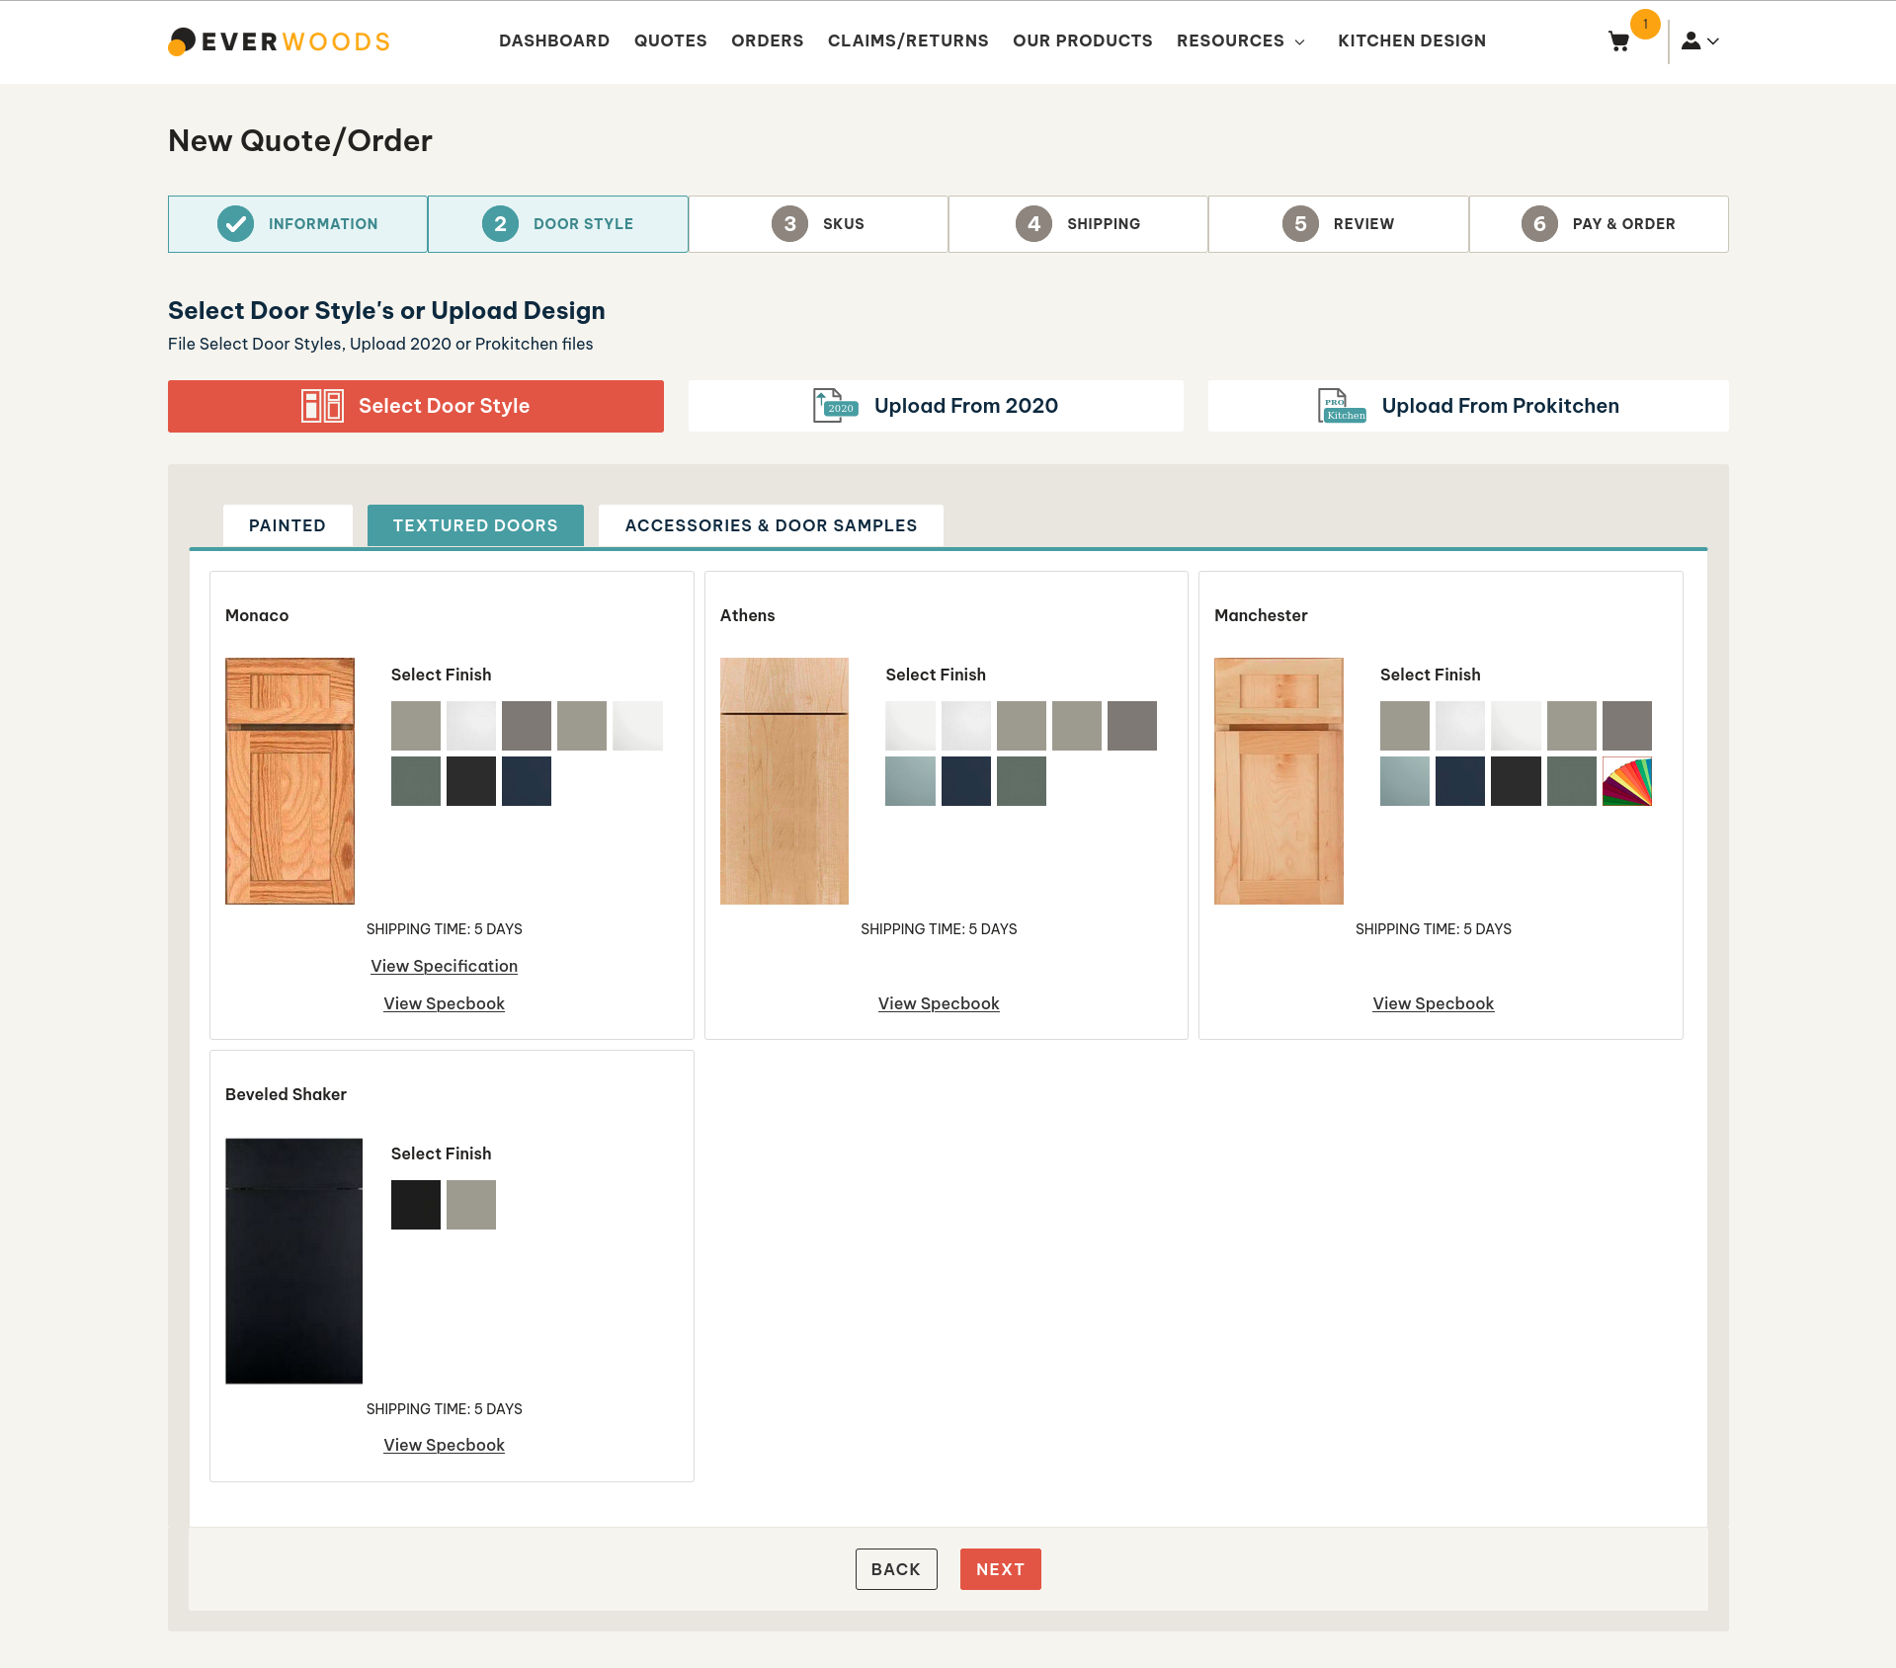
Task: Select the rainbow custom color swatch for Manchester
Action: (x=1626, y=781)
